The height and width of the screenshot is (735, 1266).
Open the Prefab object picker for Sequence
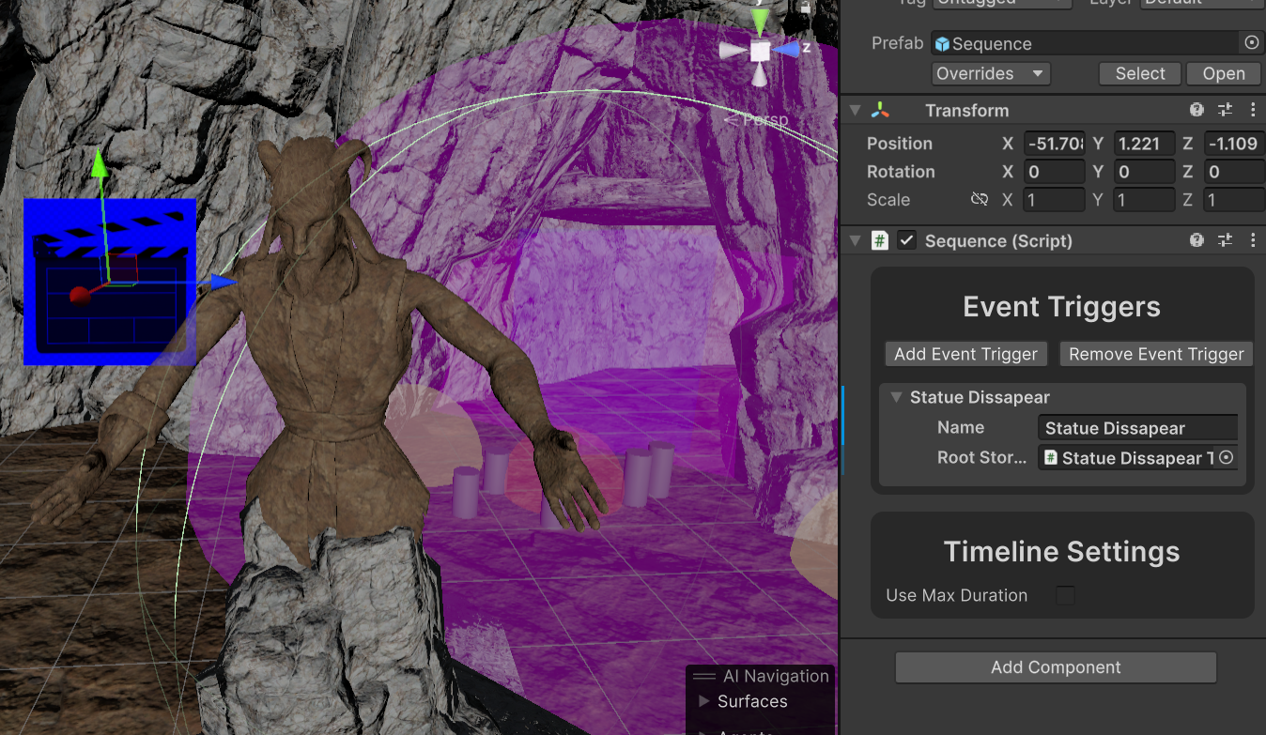[1251, 43]
